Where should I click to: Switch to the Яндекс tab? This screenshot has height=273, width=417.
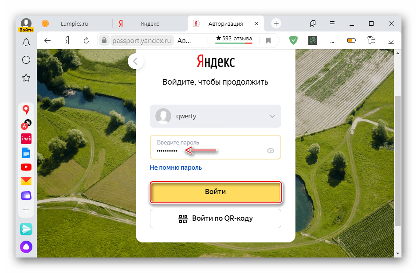149,23
